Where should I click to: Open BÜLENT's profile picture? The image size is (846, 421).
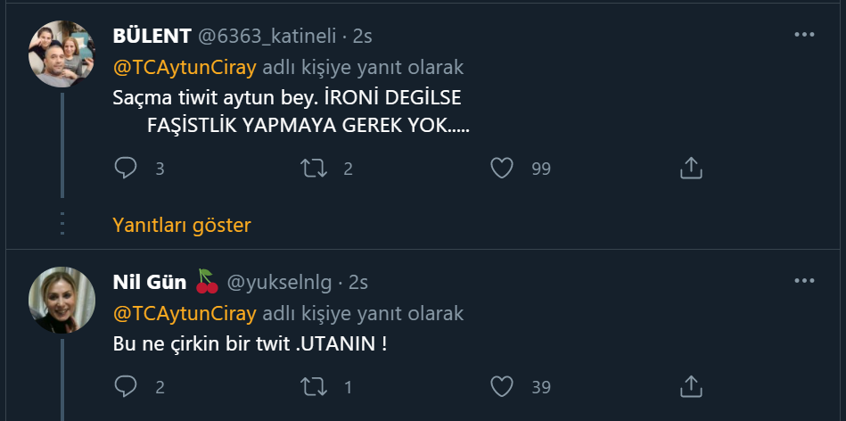[x=62, y=54]
